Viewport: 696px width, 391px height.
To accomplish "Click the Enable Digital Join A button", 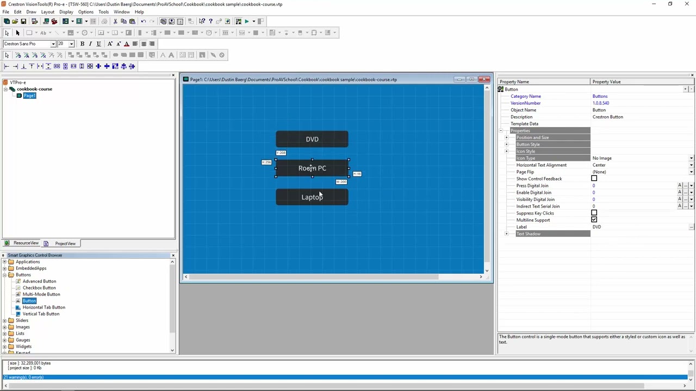I will coord(680,193).
